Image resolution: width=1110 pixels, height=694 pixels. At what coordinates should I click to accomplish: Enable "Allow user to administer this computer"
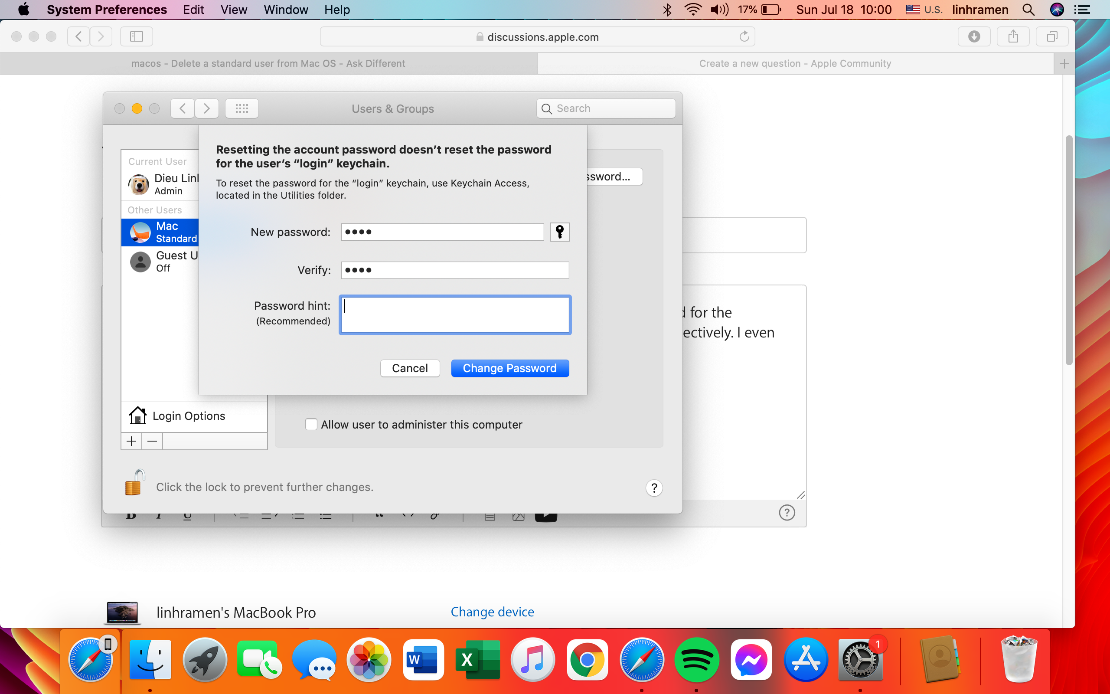311,424
